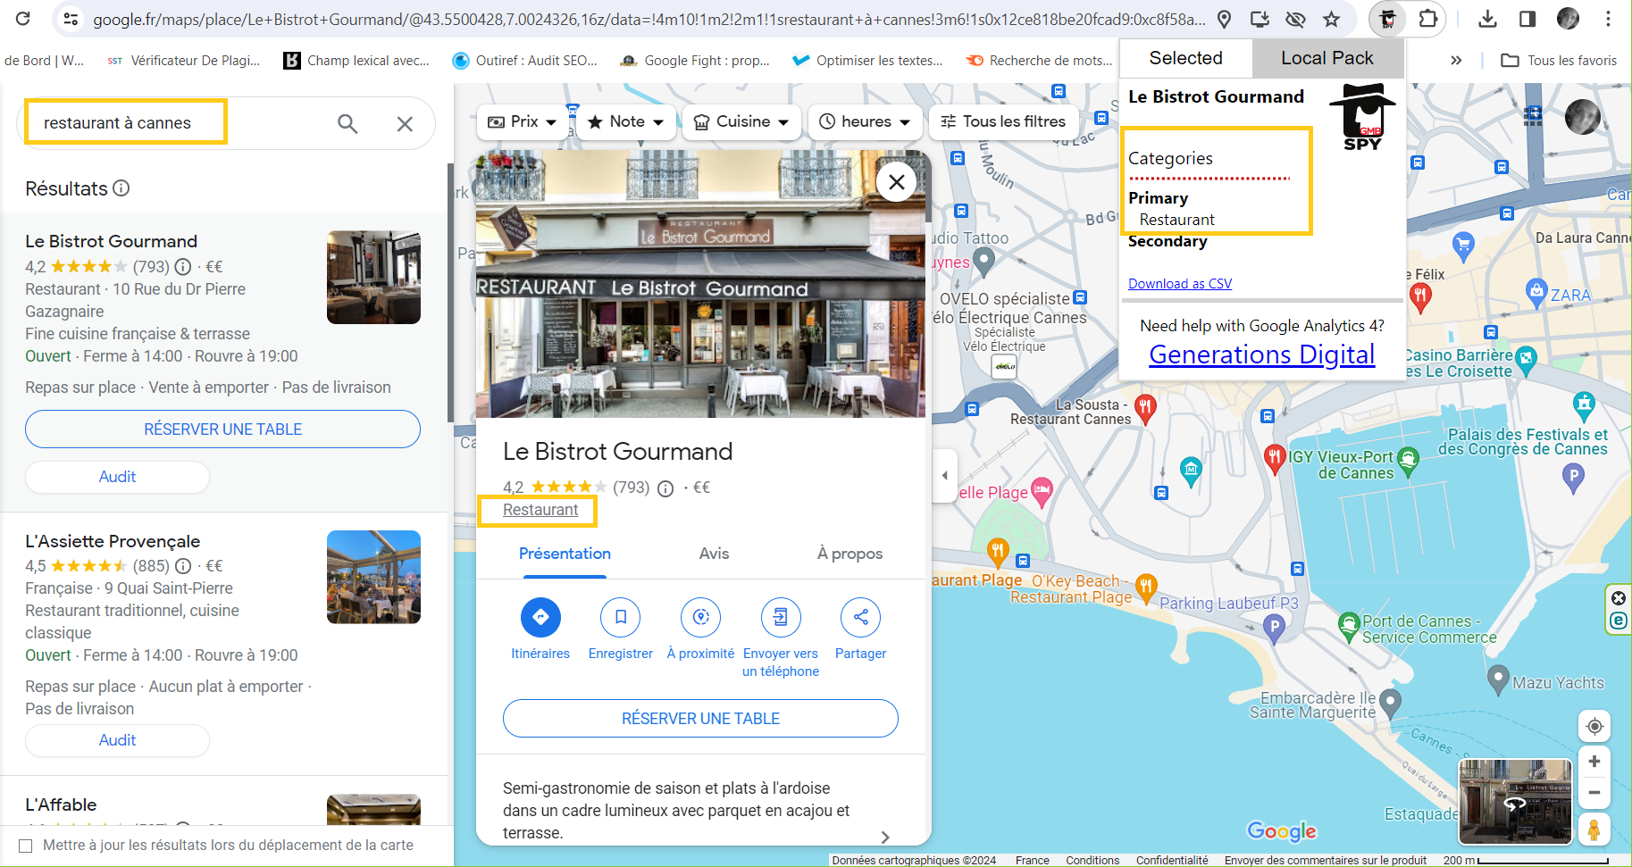
Task: Collapse the side panel arrow
Action: tap(944, 476)
